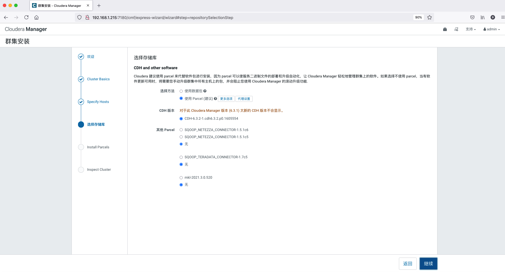Click the CDH version warning message text
Screen dimensions: 505x272
[x=232, y=111]
